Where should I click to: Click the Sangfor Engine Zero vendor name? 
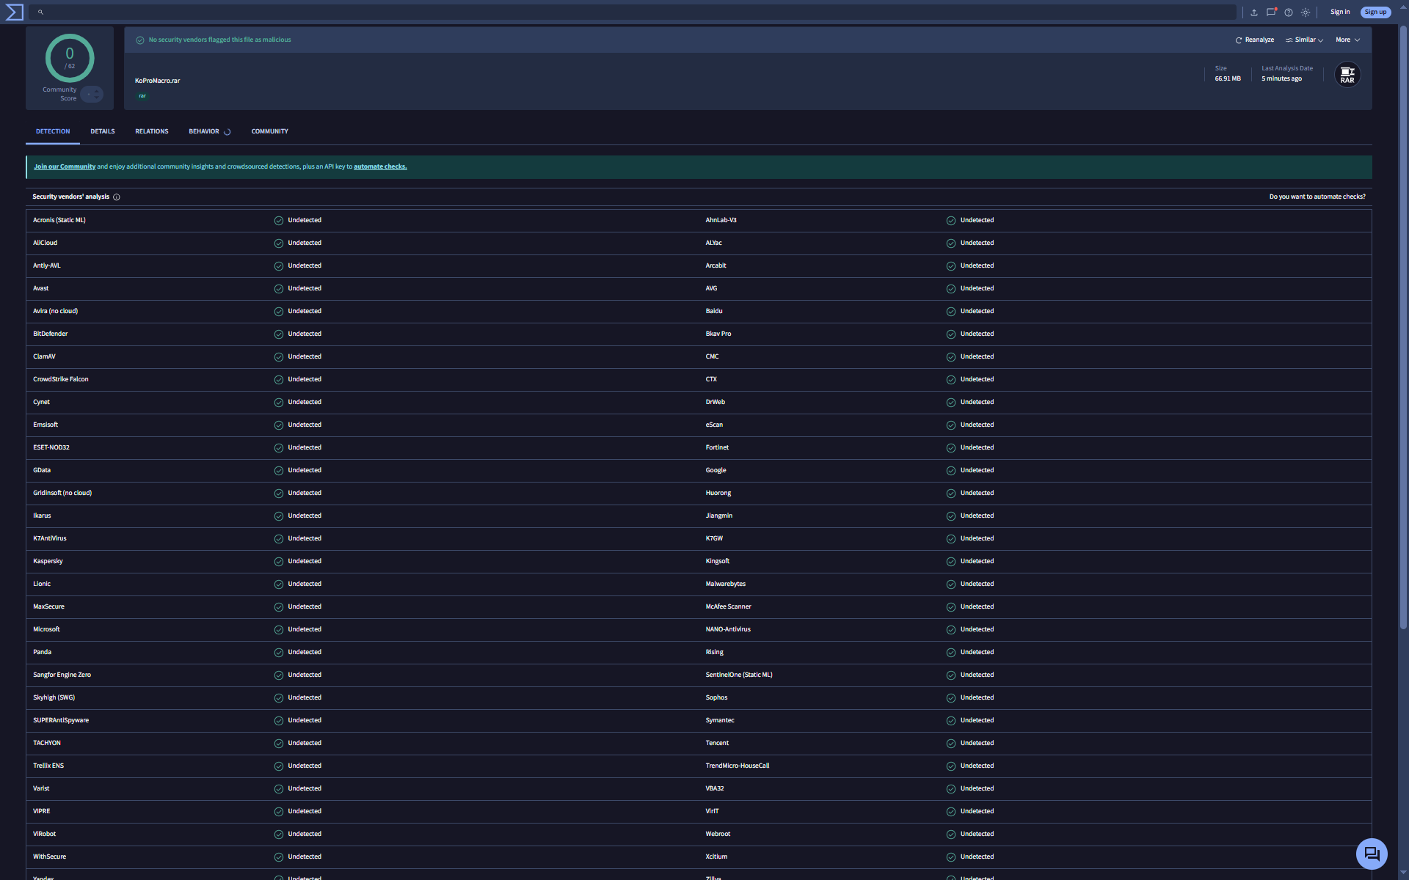click(x=62, y=675)
